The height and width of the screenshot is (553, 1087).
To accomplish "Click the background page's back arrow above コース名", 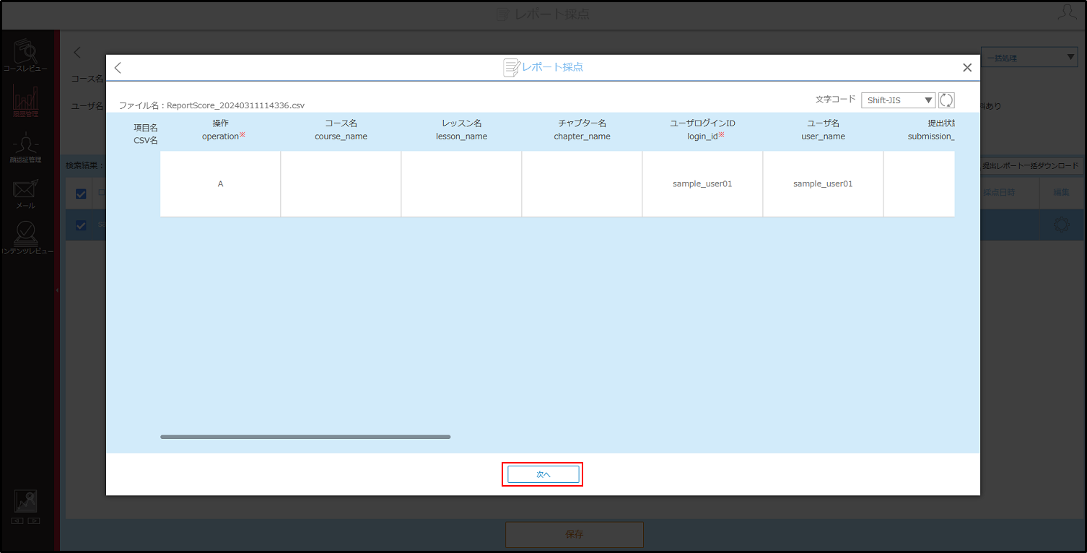I will click(77, 52).
